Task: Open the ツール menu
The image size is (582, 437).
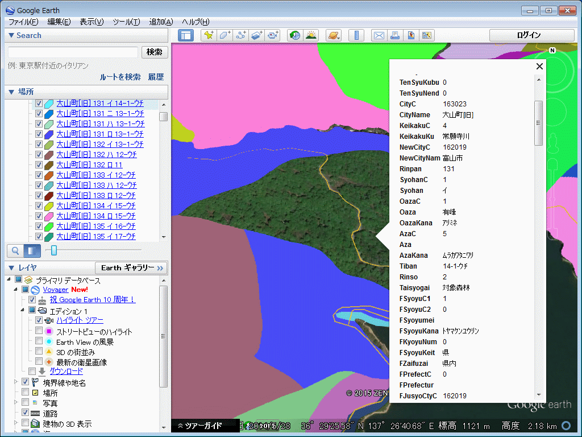Action: point(126,22)
